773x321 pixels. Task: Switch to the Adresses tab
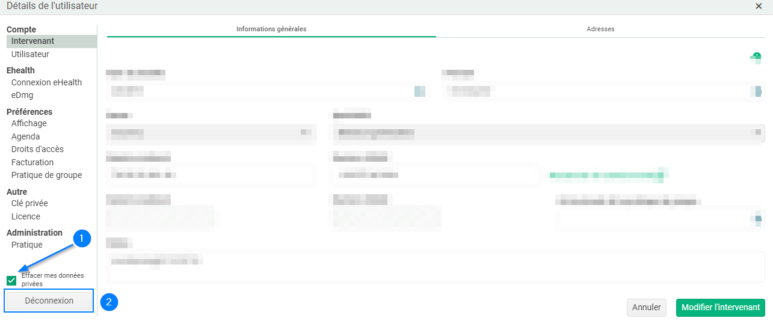coord(600,29)
